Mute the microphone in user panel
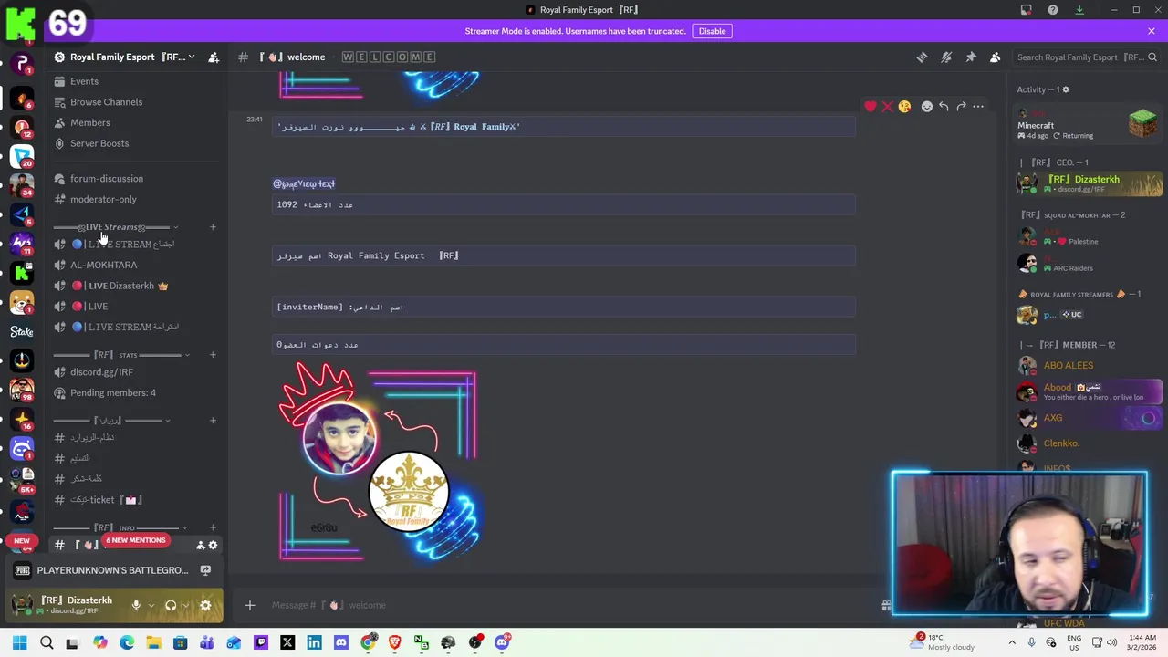This screenshot has width=1168, height=657. point(136,605)
